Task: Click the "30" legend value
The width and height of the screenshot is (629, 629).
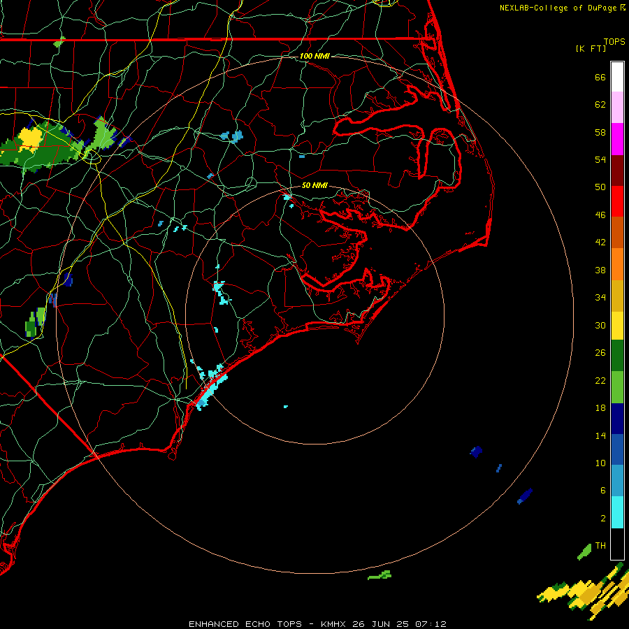Action: [600, 325]
